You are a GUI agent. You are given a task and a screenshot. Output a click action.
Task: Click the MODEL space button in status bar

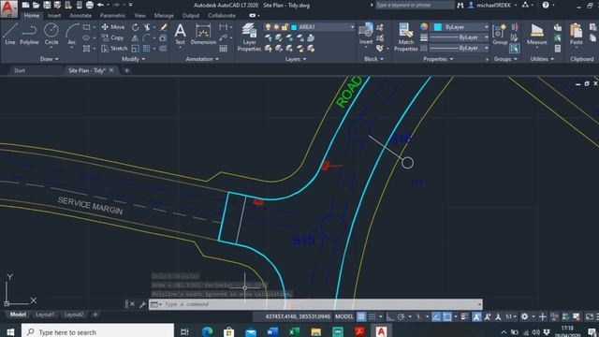click(343, 316)
